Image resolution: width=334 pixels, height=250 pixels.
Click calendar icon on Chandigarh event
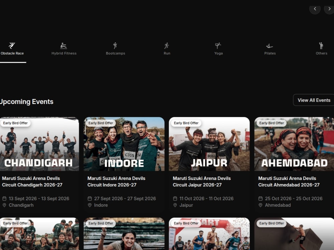(x=4, y=199)
